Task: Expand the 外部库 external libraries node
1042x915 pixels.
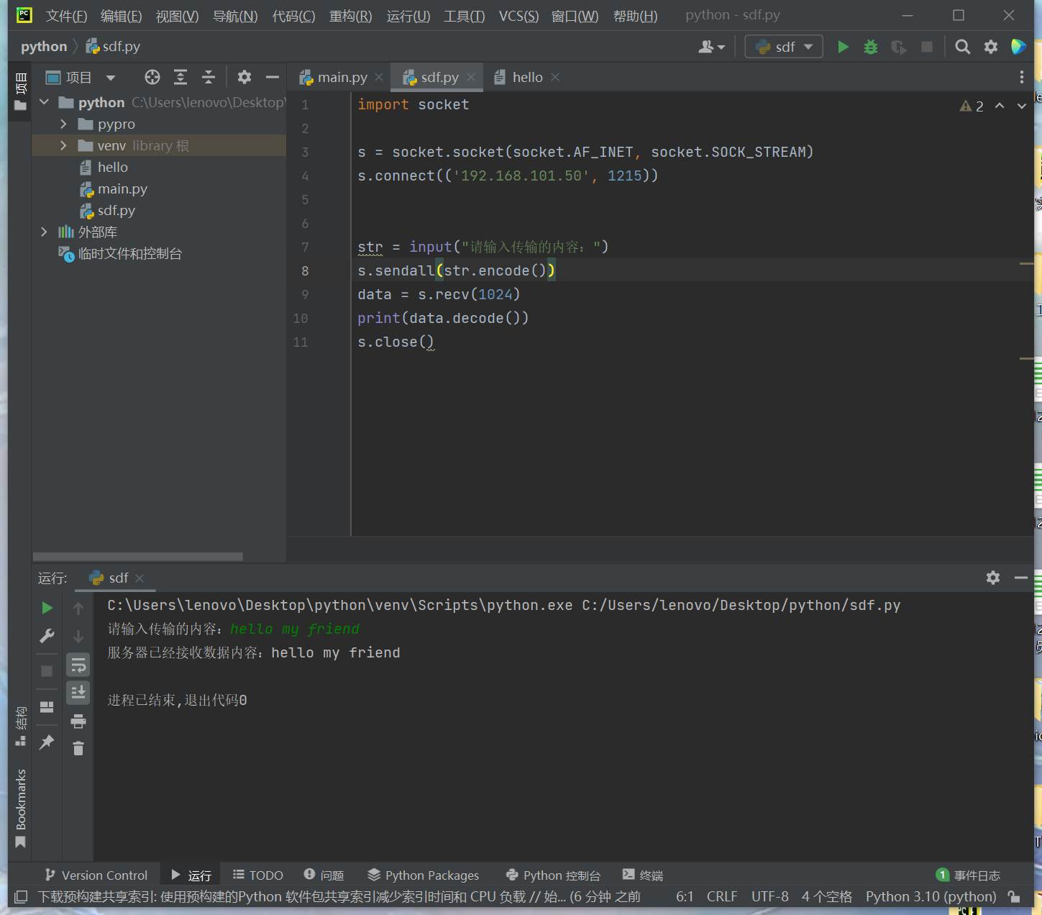Action: pos(44,232)
